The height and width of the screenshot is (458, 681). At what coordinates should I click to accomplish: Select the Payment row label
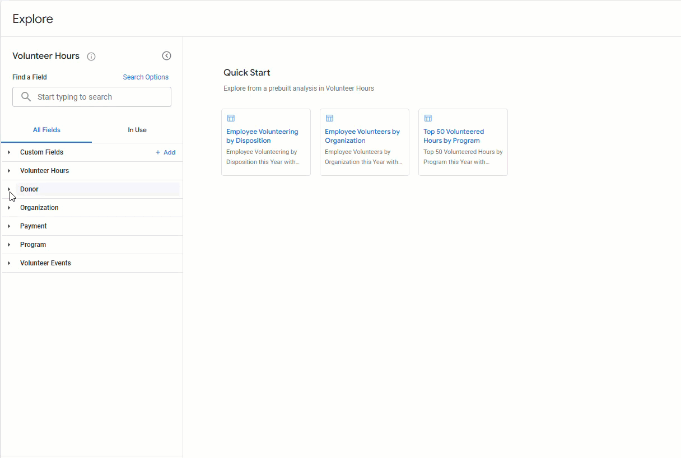coord(34,226)
